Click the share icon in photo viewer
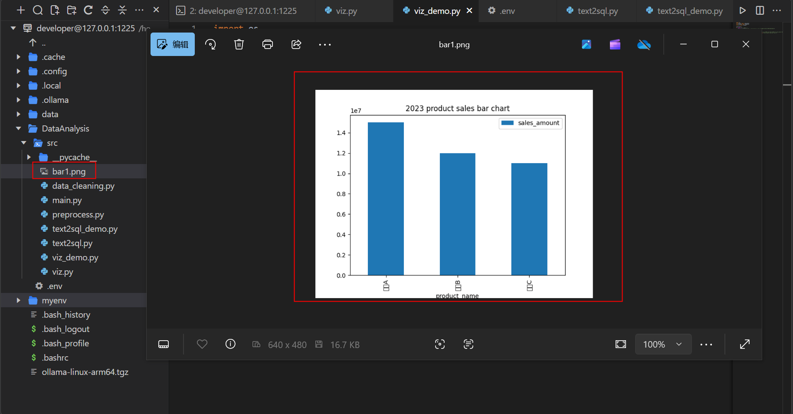This screenshot has width=793, height=414. (296, 44)
